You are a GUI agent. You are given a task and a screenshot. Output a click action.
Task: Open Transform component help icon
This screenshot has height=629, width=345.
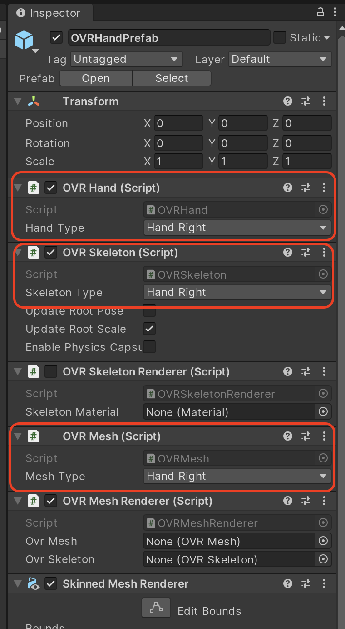pyautogui.click(x=287, y=101)
